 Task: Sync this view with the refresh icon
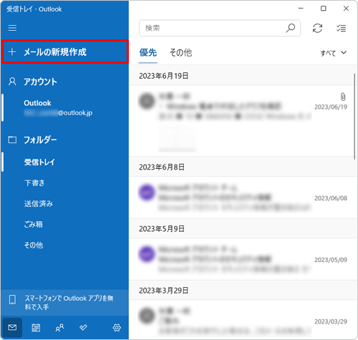(x=317, y=28)
